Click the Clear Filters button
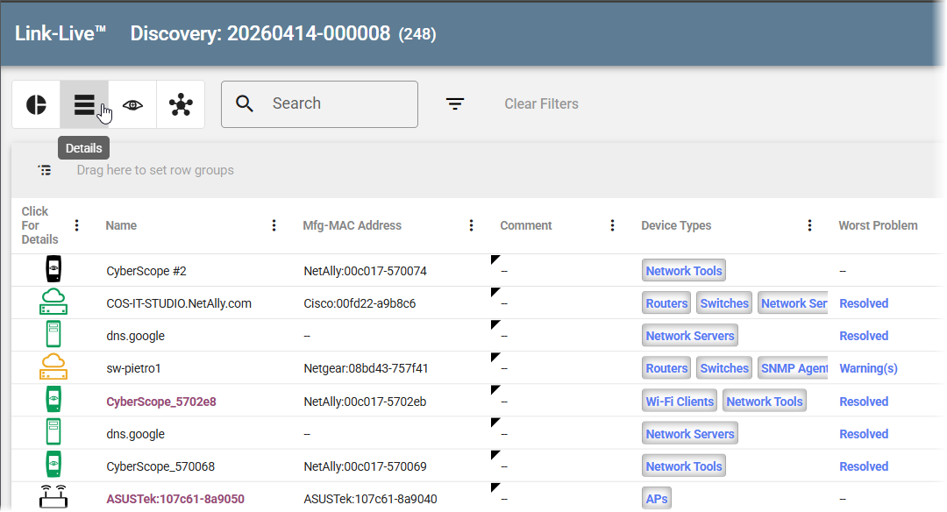 tap(541, 103)
